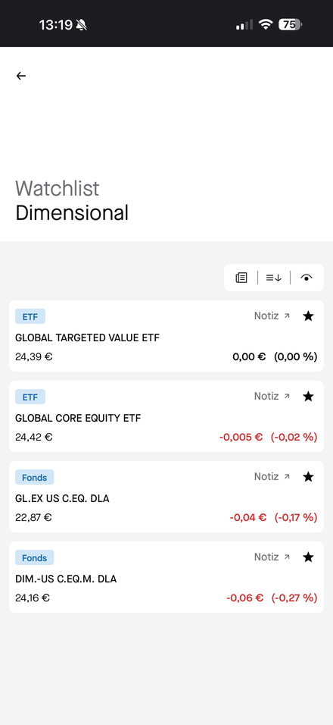Tap the battery indicator in status bar
This screenshot has height=725, width=333.
(x=290, y=24)
